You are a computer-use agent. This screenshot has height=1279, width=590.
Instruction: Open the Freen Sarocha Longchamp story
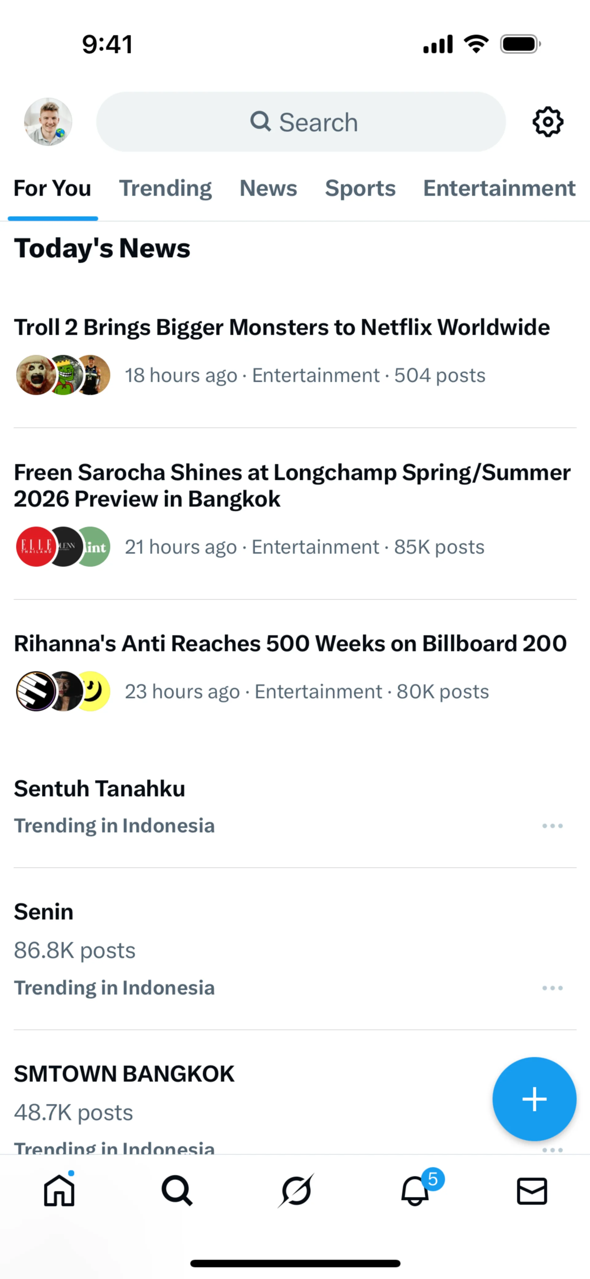tap(295, 514)
